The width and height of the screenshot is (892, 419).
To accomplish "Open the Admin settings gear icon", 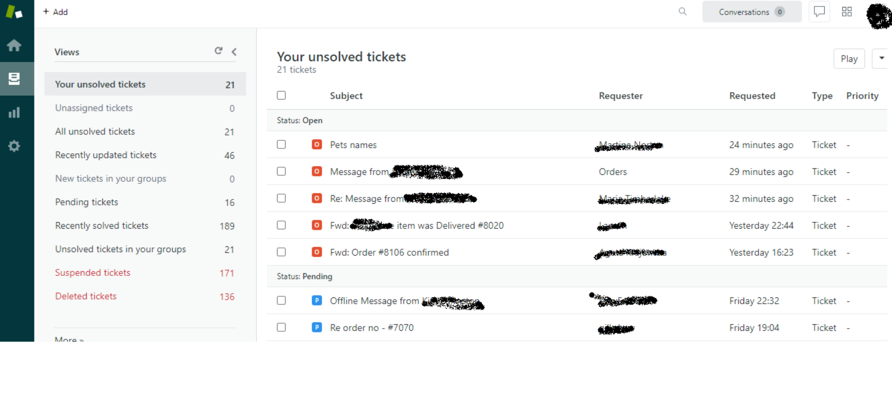I will click(15, 146).
